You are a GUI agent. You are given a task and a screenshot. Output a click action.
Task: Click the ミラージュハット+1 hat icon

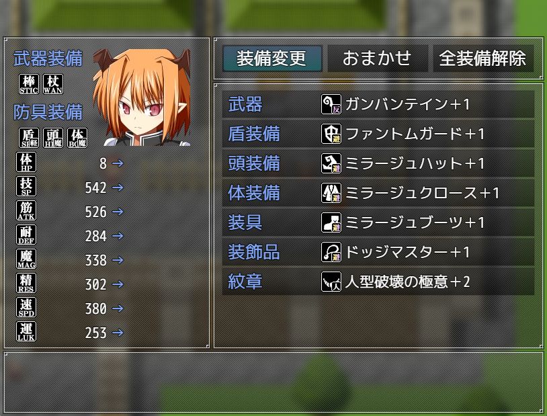(331, 163)
